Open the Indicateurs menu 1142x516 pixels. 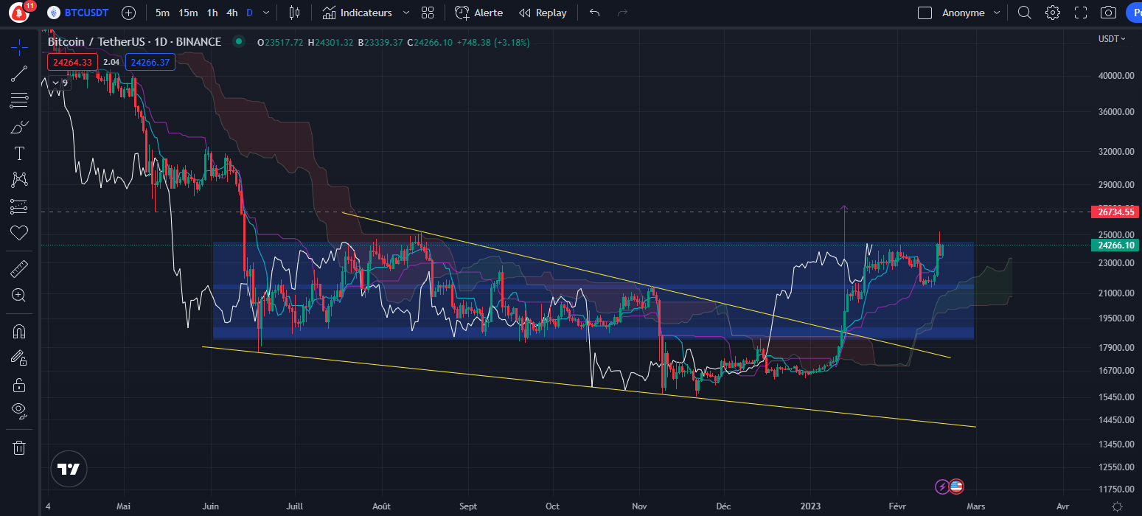point(361,13)
